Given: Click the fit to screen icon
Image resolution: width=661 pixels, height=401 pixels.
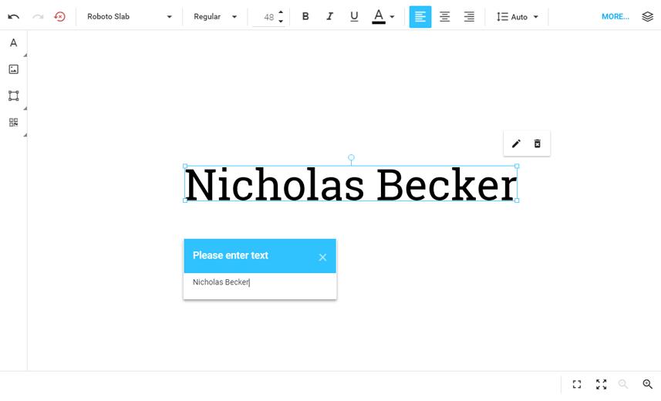Looking at the screenshot, I should (577, 384).
